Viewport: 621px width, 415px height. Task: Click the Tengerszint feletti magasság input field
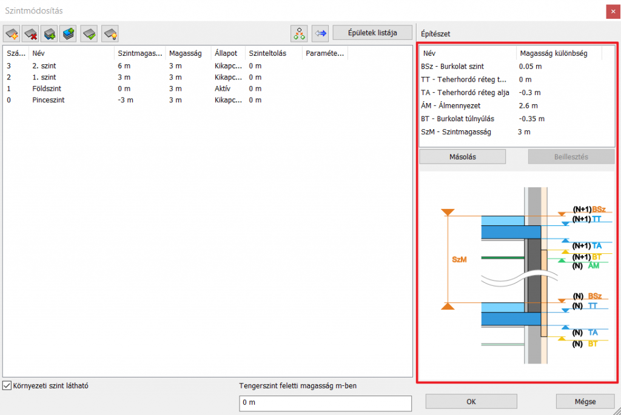point(325,403)
